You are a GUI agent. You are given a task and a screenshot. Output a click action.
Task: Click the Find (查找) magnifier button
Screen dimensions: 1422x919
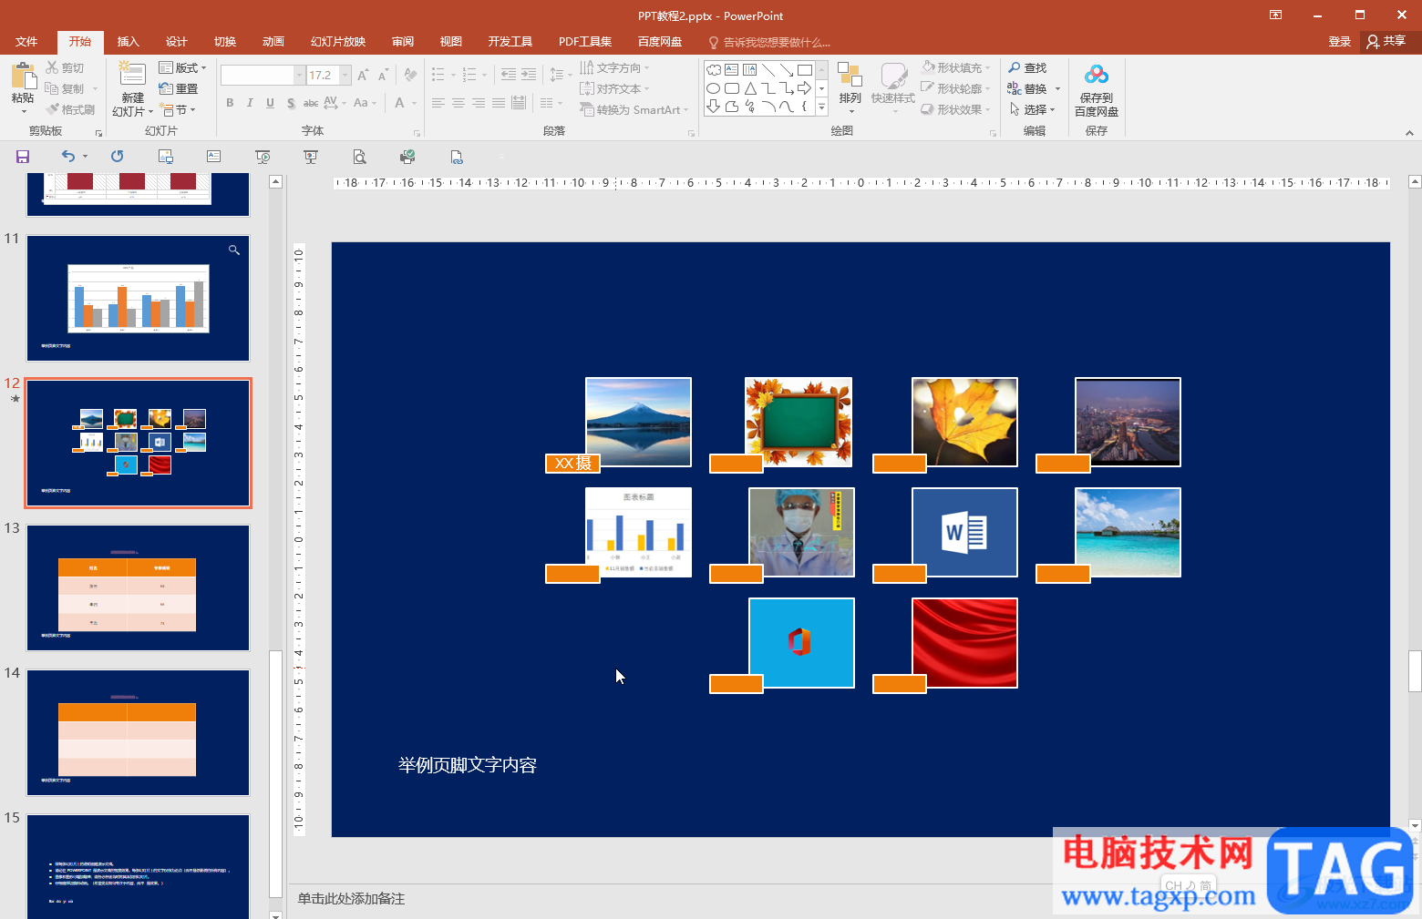tap(1027, 68)
